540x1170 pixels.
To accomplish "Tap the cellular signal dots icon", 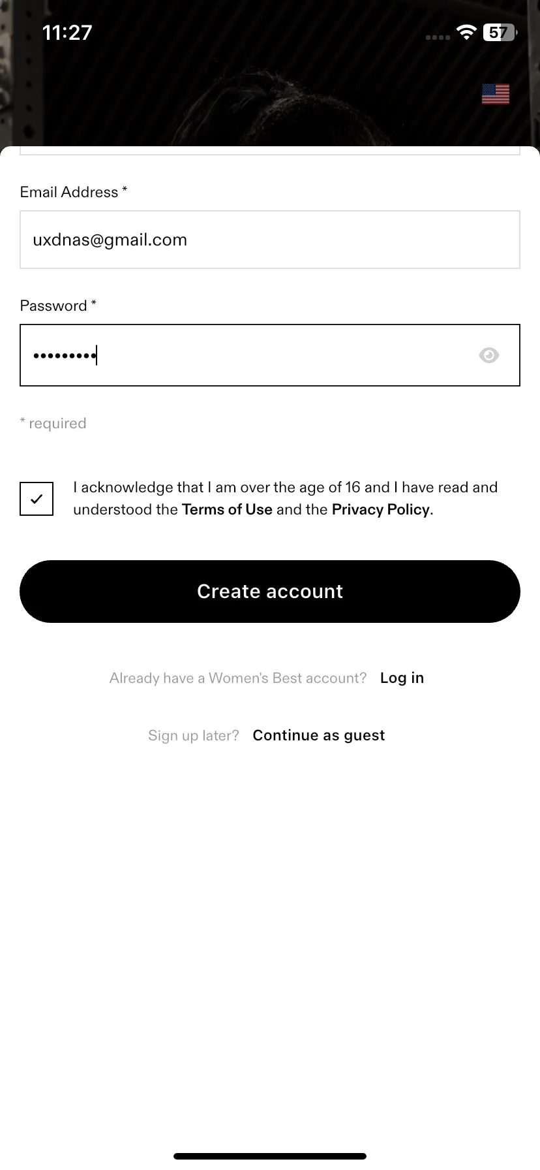I will (438, 37).
